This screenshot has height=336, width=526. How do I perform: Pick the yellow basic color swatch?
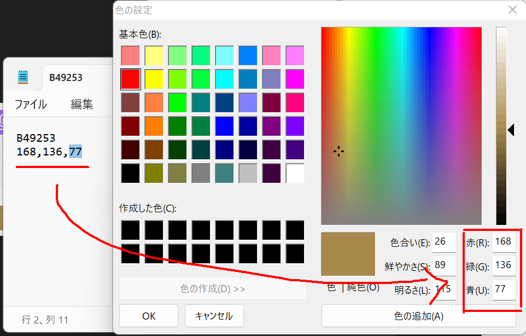point(154,79)
